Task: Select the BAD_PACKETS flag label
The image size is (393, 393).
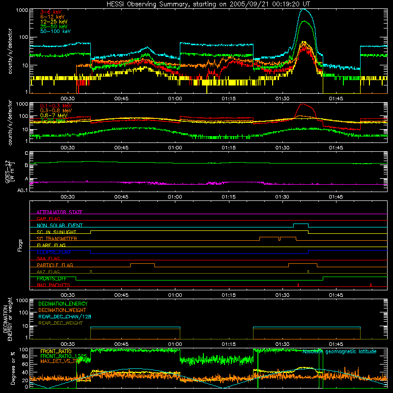Action: pyautogui.click(x=54, y=285)
